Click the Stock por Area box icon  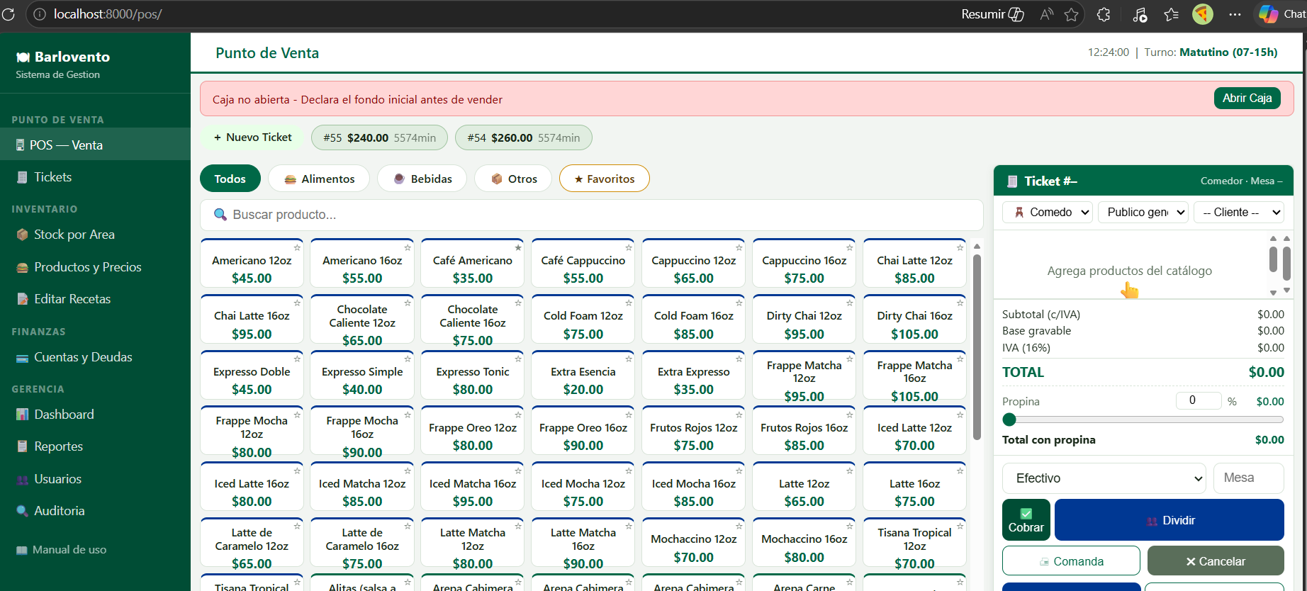click(23, 235)
